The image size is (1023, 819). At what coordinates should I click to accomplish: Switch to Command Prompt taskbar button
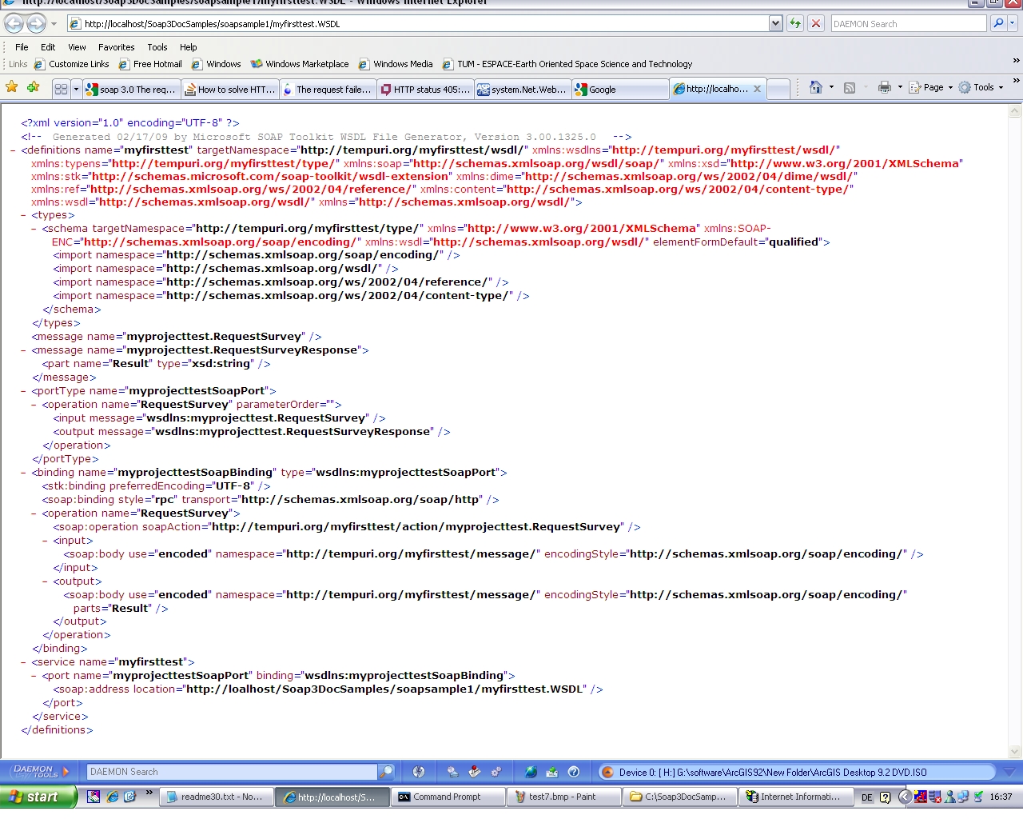coord(448,797)
